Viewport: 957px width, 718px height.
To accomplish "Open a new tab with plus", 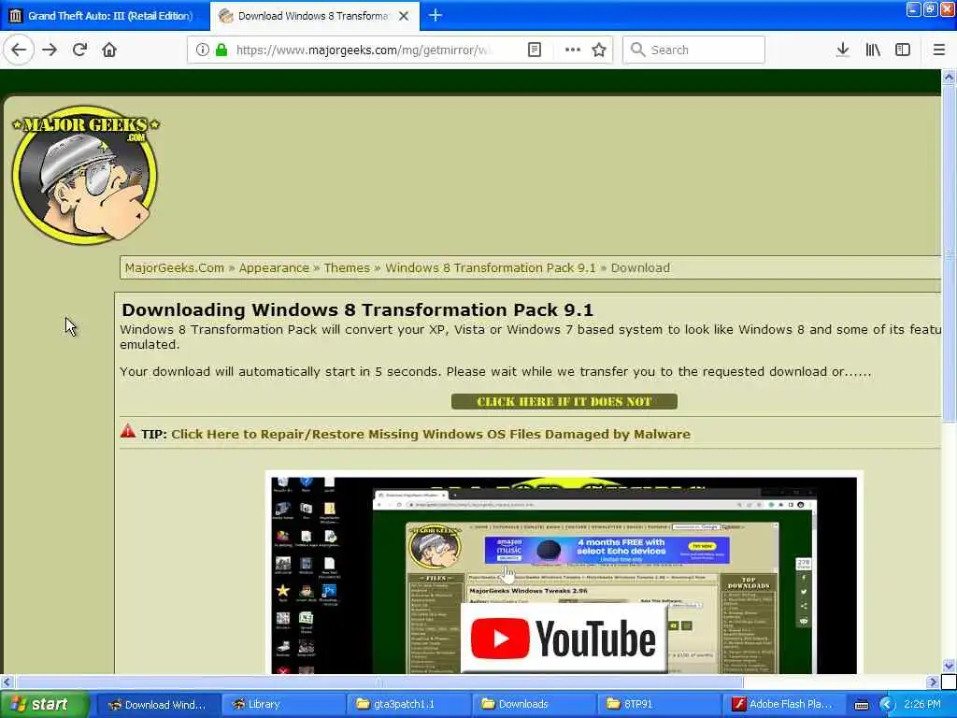I will click(436, 15).
